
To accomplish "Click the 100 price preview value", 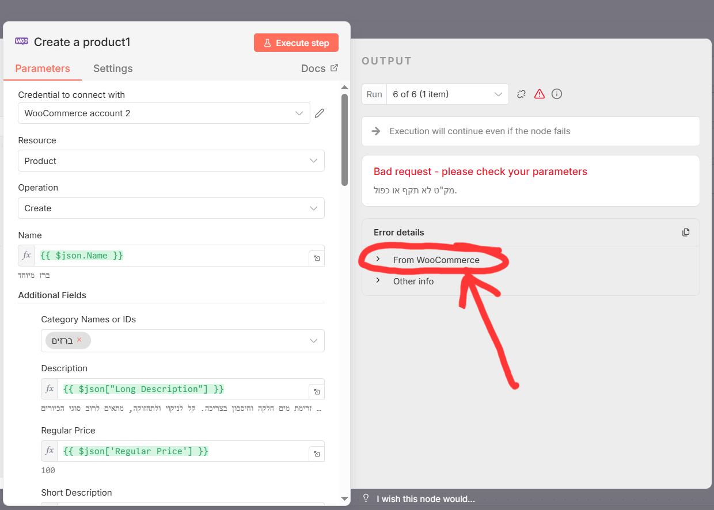I will tap(48, 471).
